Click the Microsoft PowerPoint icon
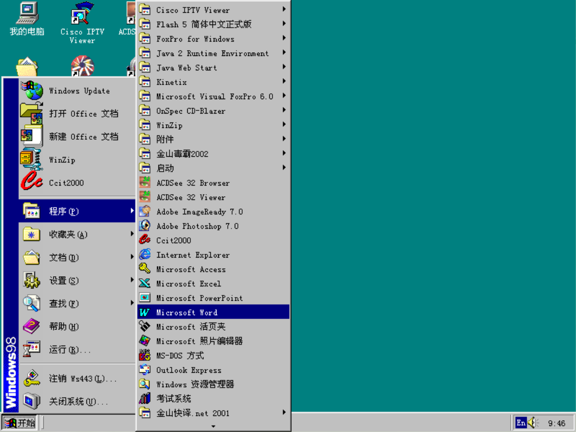Image resolution: width=576 pixels, height=432 pixels. [x=145, y=298]
